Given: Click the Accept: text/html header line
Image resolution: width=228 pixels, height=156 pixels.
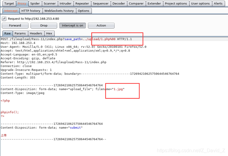Looking at the screenshot, I should pos(65,50).
